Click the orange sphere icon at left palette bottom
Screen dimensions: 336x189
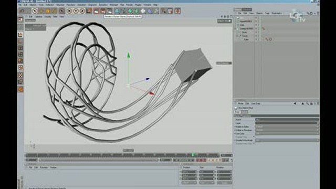(20, 89)
